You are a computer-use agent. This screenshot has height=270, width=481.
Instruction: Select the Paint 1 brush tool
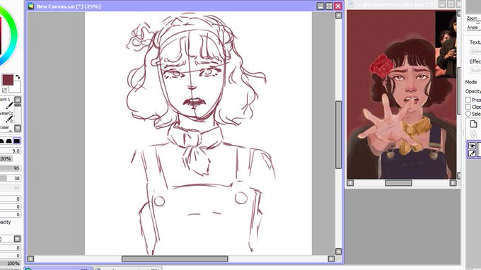point(7,103)
